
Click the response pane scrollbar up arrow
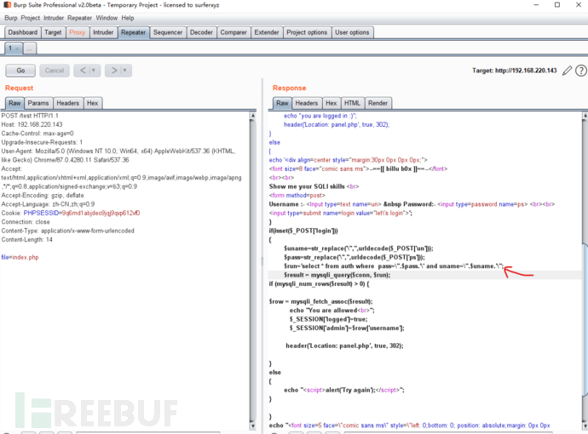(x=585, y=116)
